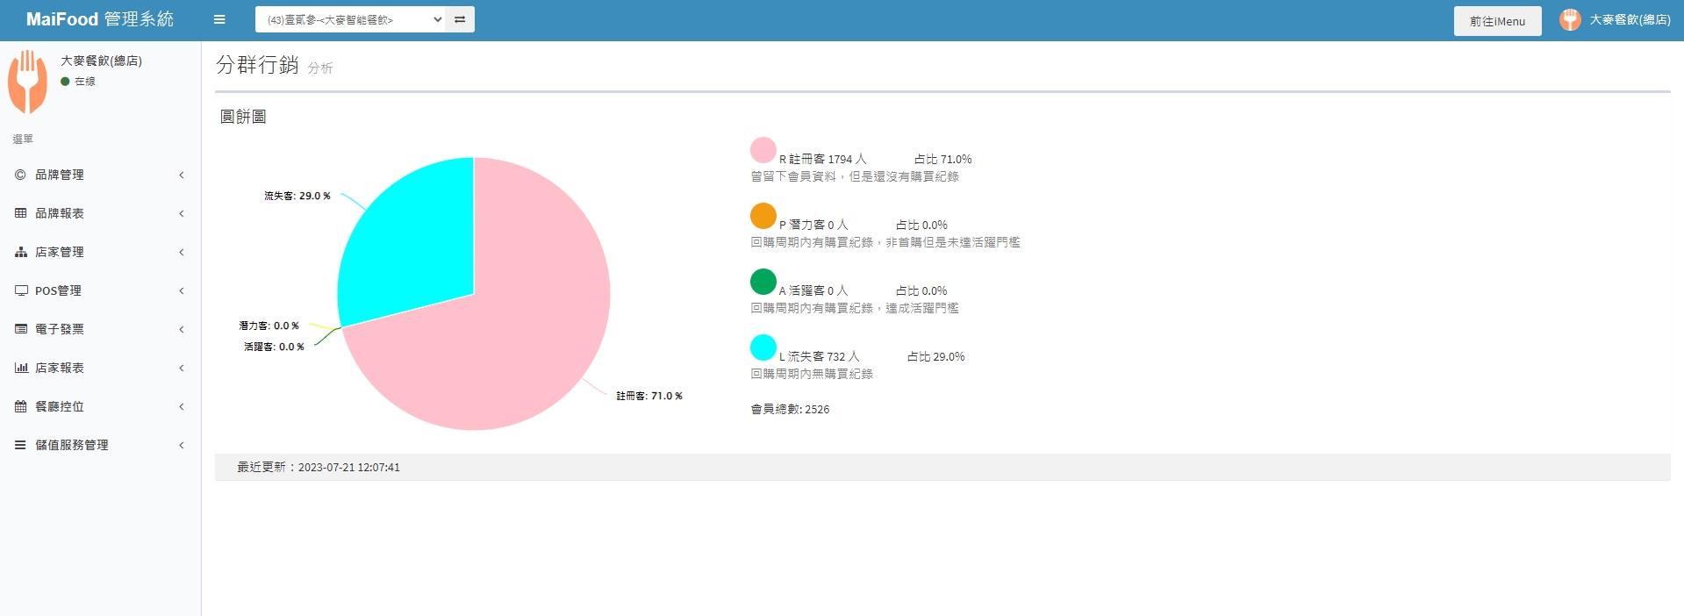Click the MaiFood 管理系統 logo title
The height and width of the screenshot is (616, 1684).
pos(100,19)
